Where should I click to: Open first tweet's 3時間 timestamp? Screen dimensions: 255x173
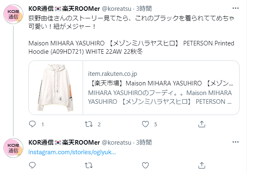(x=144, y=9)
